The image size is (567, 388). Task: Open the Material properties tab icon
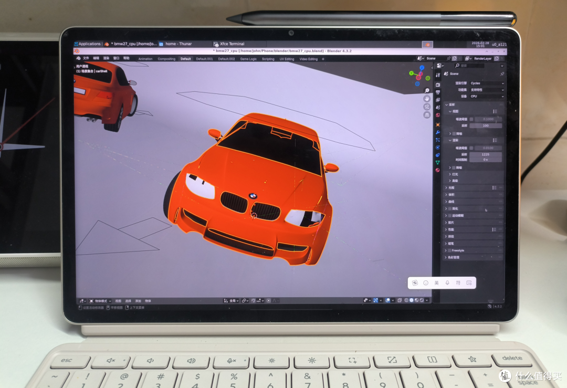click(x=438, y=170)
